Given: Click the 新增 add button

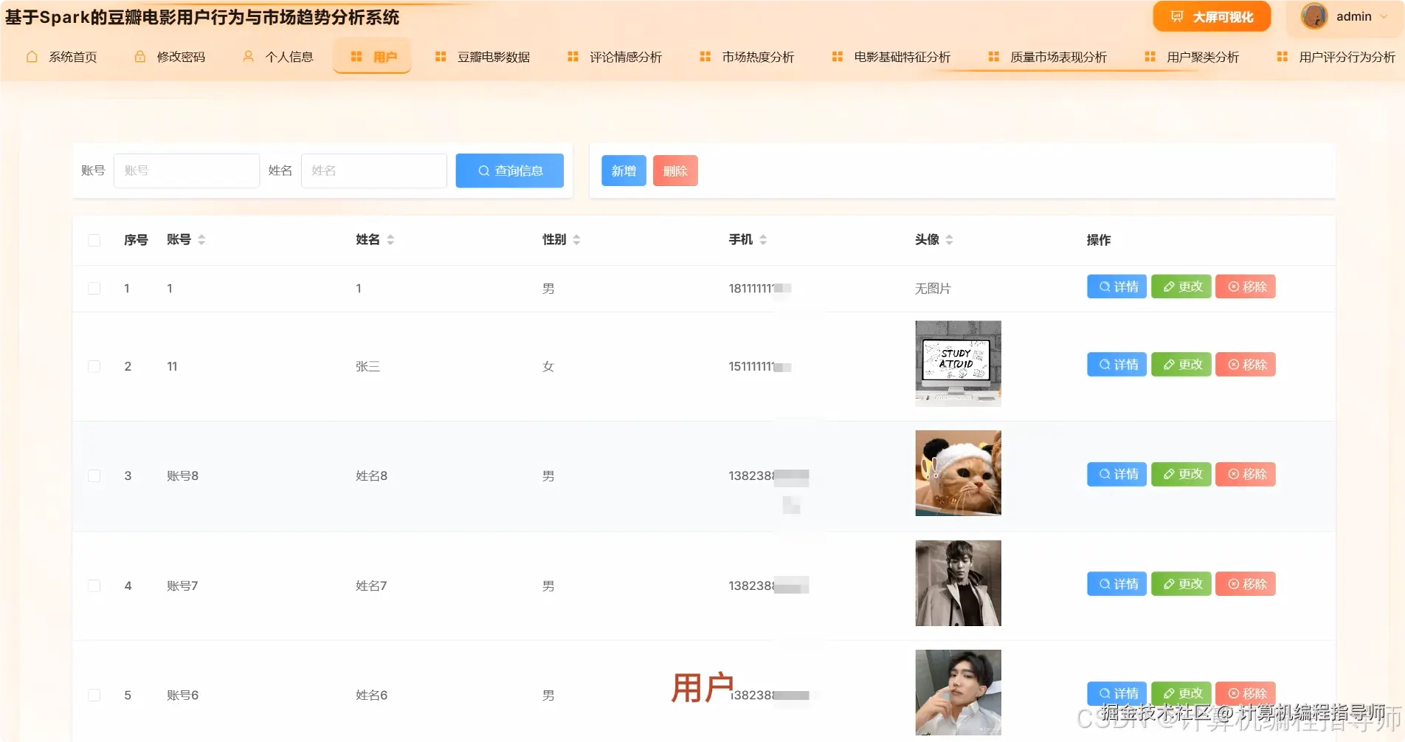Looking at the screenshot, I should 623,171.
